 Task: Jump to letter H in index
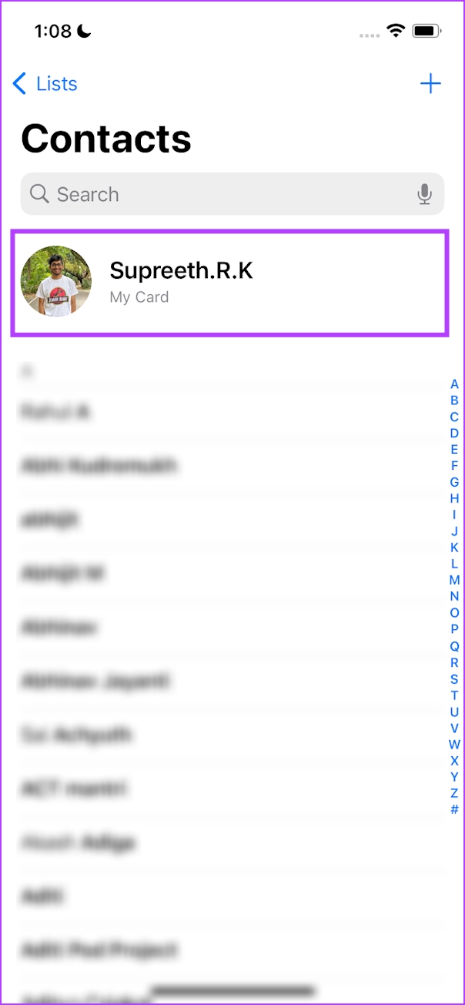pos(454,498)
